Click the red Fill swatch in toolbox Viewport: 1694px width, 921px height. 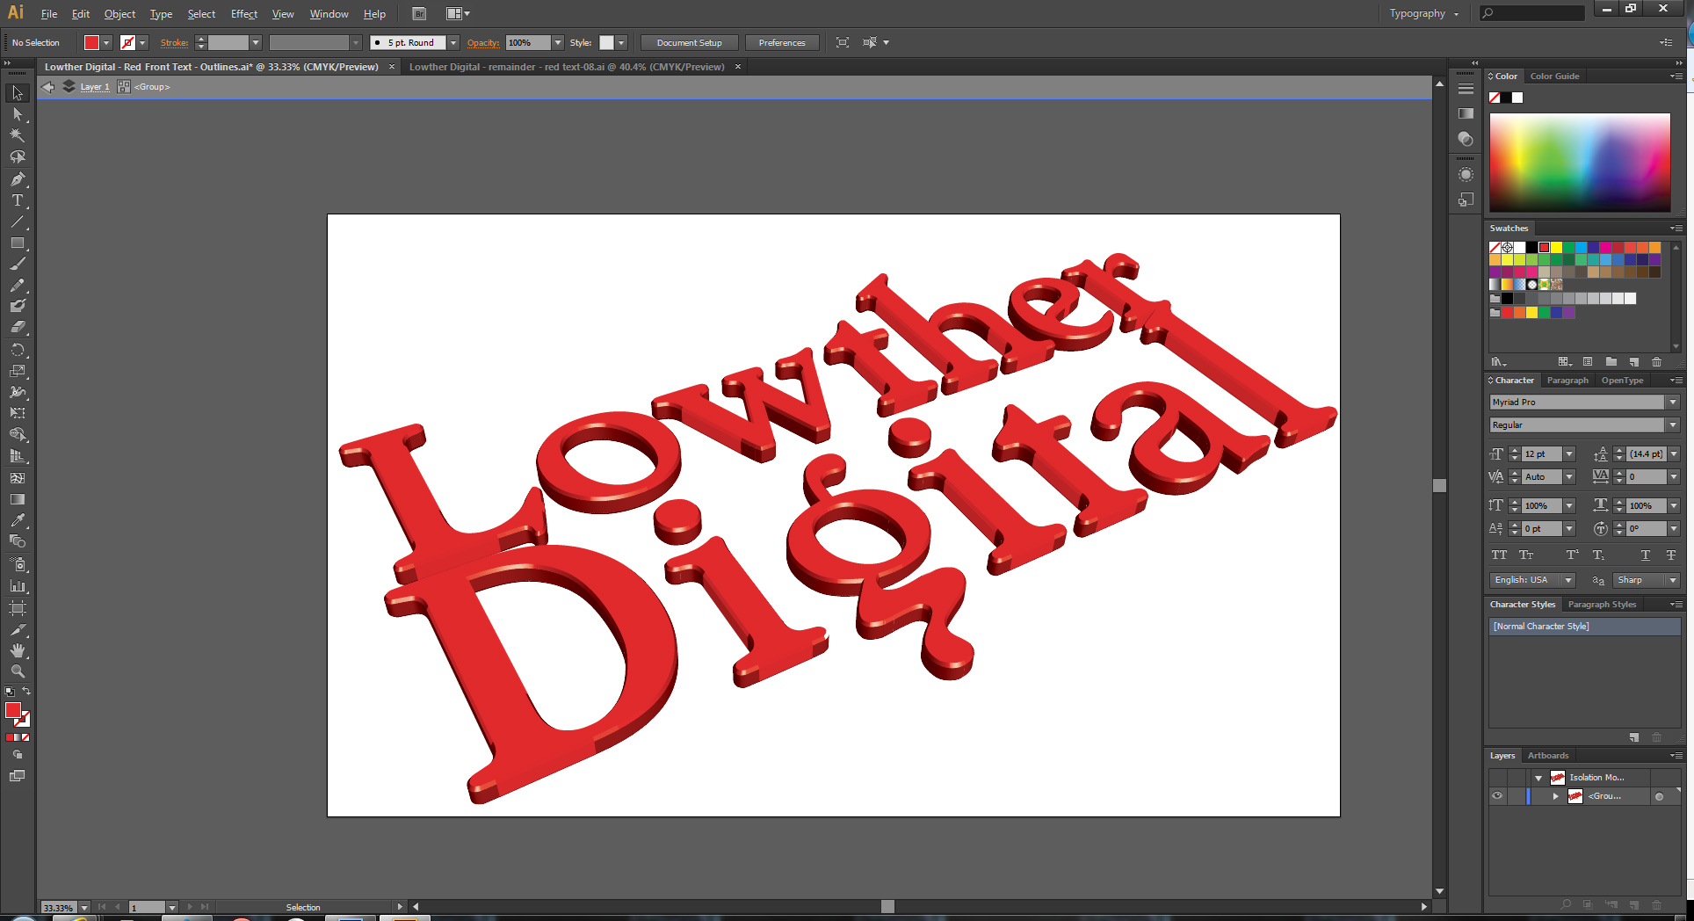point(13,710)
